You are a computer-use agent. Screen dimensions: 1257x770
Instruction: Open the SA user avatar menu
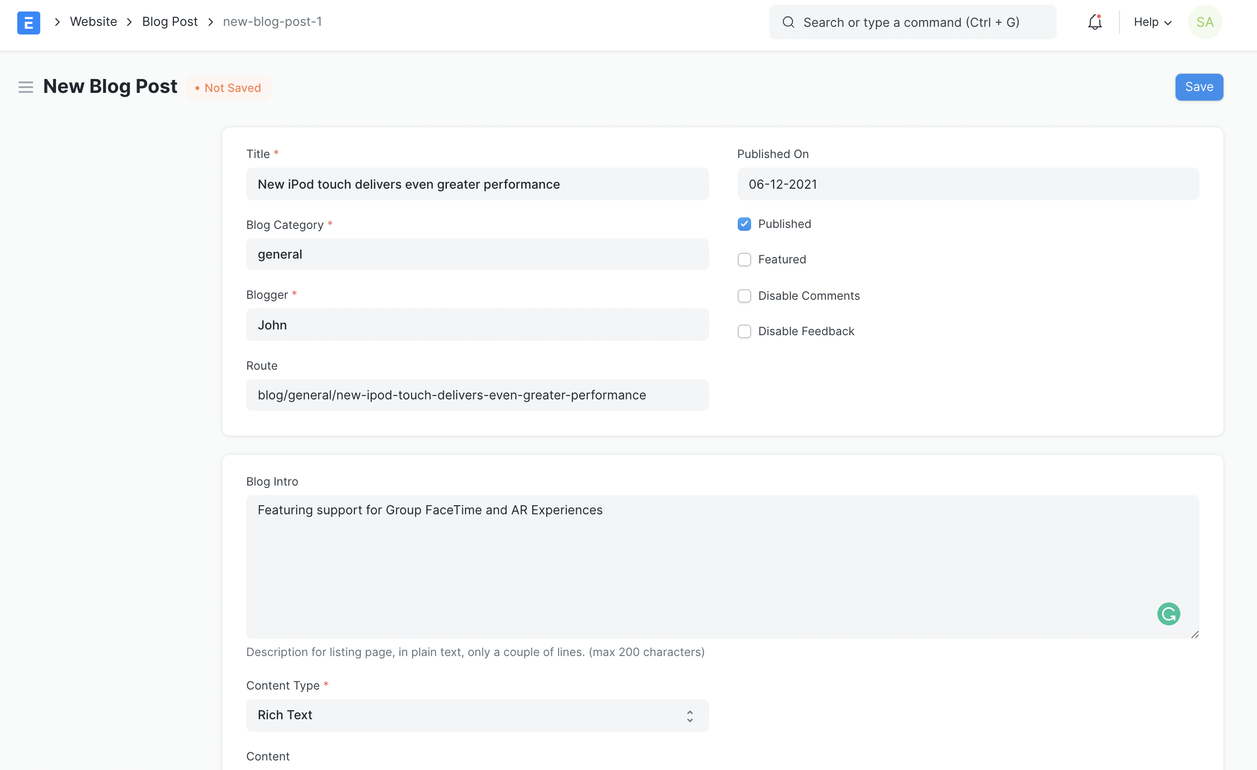pyautogui.click(x=1204, y=23)
